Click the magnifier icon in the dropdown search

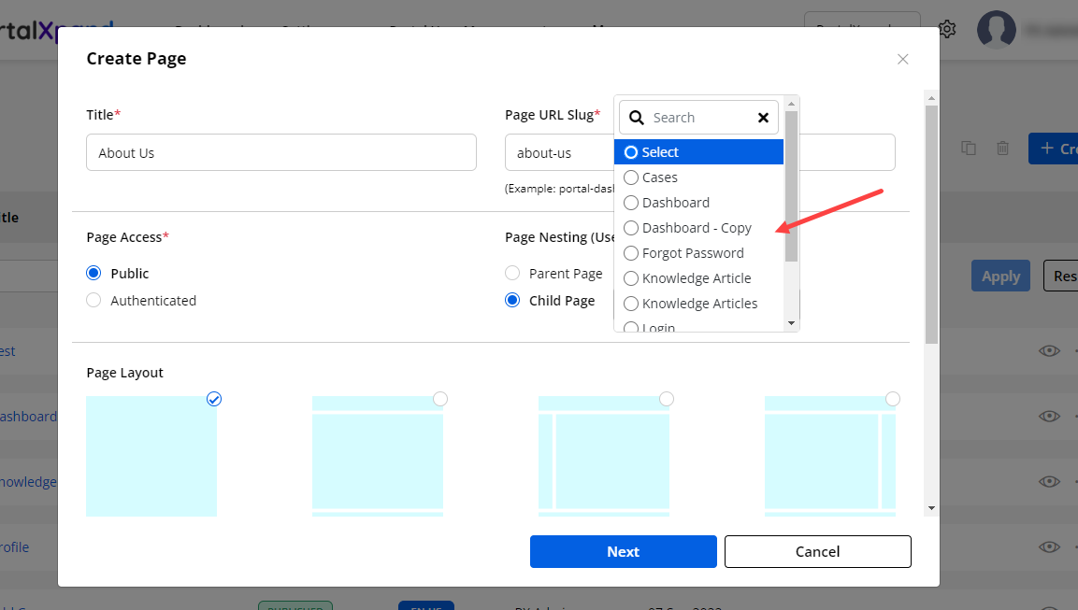coord(637,118)
